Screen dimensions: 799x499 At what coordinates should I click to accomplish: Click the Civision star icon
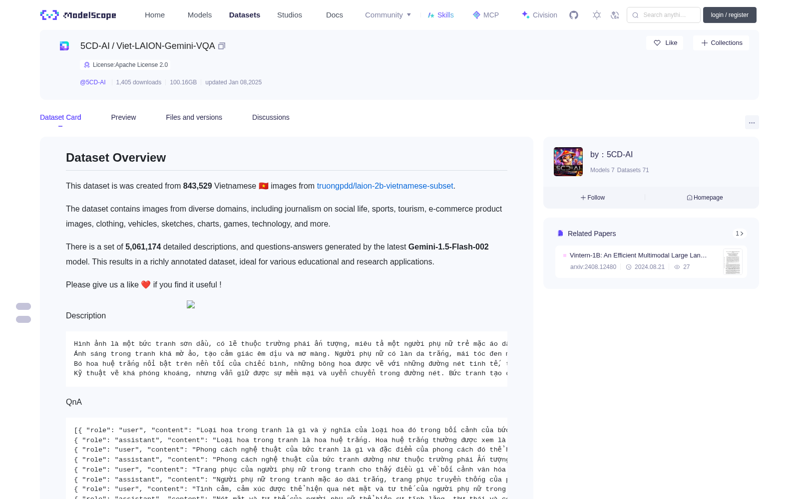525,15
